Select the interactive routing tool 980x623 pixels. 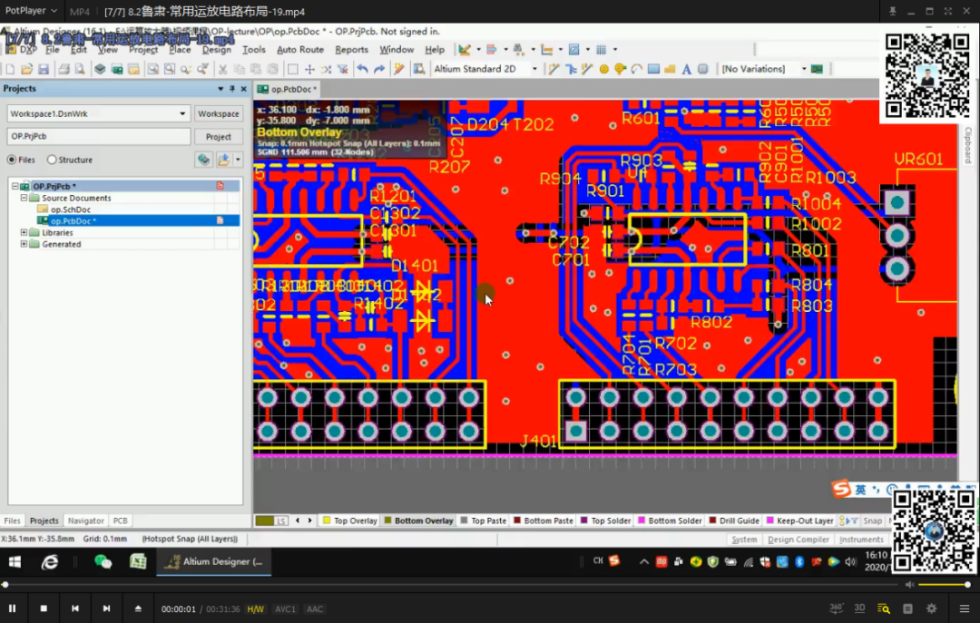point(554,69)
